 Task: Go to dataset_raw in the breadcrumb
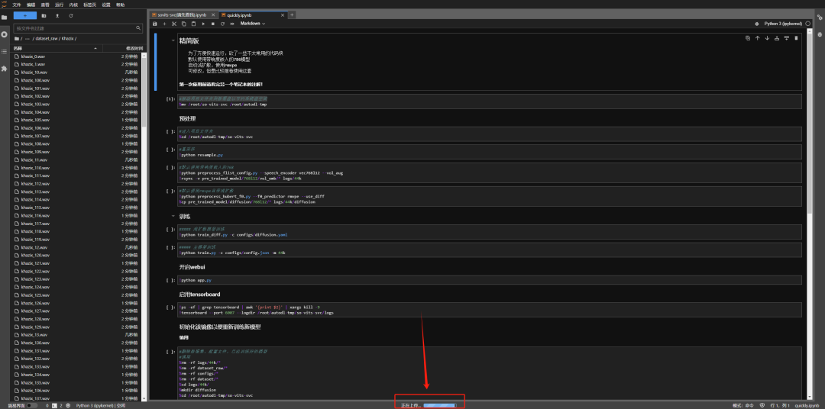[x=45, y=39]
